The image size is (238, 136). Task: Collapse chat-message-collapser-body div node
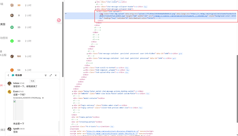[x=96, y=9]
